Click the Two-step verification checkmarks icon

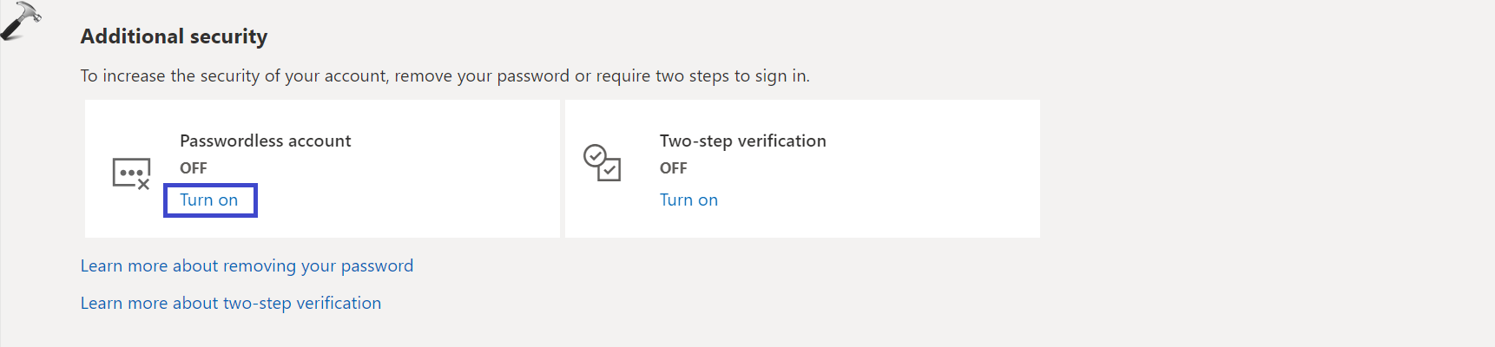(x=602, y=162)
